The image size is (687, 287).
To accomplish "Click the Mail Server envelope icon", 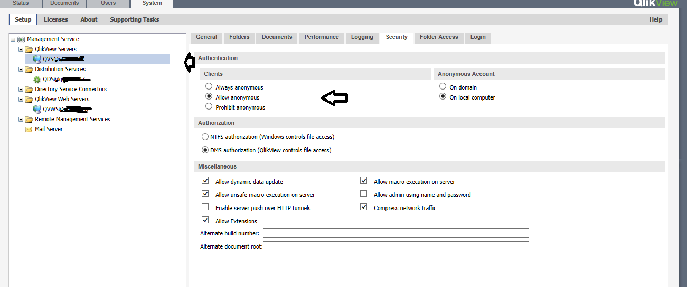I will click(x=29, y=130).
